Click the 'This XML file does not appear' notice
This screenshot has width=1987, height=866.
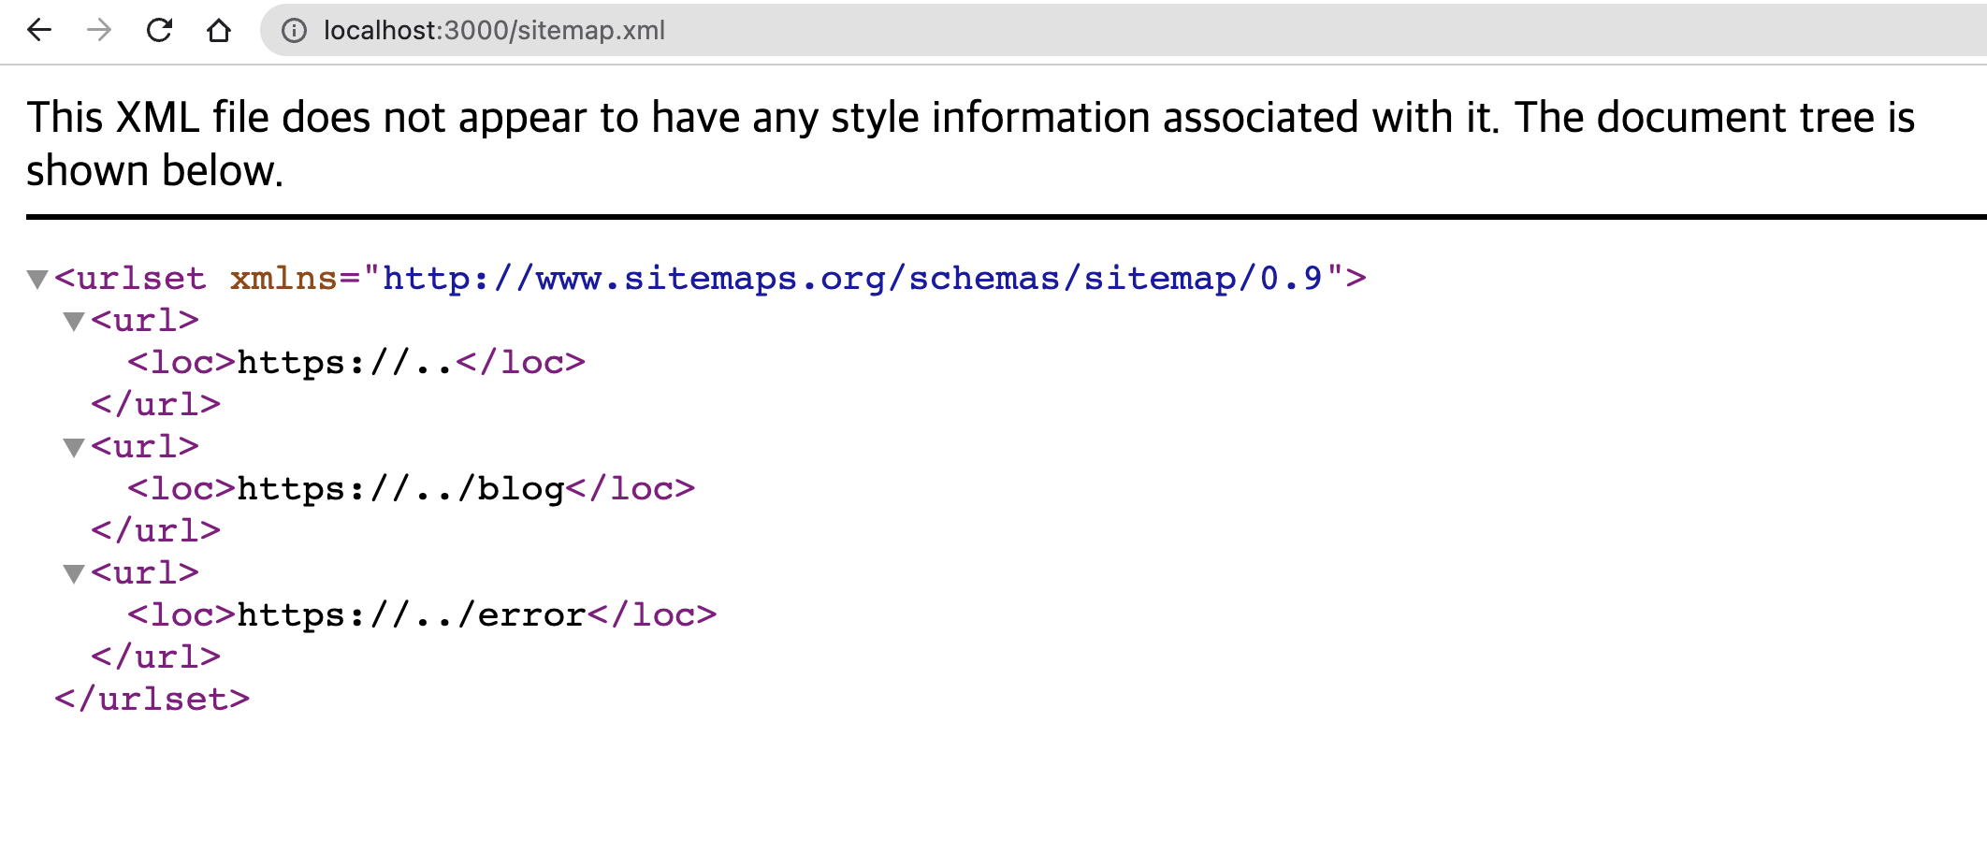click(x=970, y=144)
